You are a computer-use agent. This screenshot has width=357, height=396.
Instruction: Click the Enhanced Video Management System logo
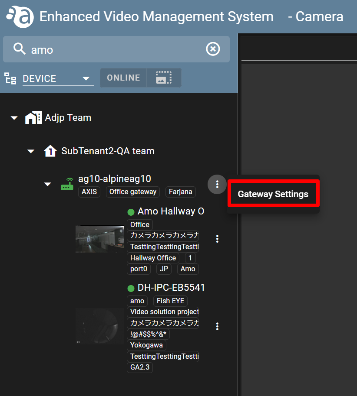20,16
